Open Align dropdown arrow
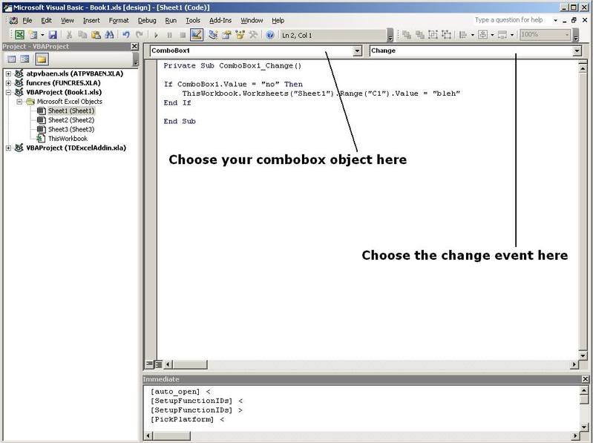This screenshot has width=593, height=443. tap(473, 35)
